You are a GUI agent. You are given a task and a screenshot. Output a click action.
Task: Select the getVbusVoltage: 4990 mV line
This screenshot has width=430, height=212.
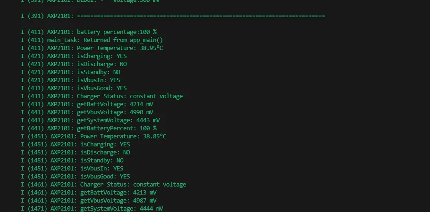pyautogui.click(x=87, y=112)
